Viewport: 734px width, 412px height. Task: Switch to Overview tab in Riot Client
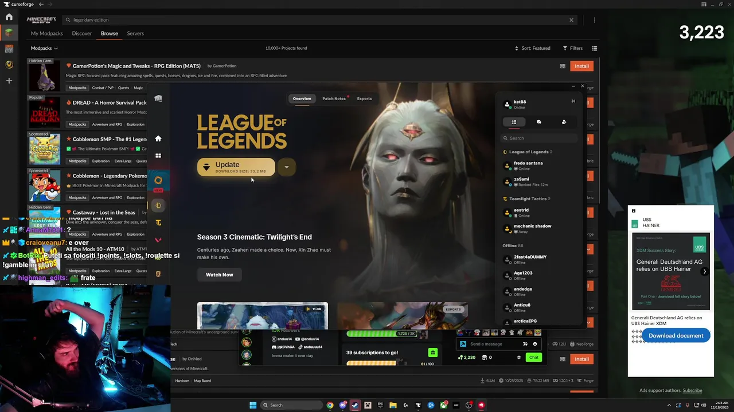(x=302, y=98)
